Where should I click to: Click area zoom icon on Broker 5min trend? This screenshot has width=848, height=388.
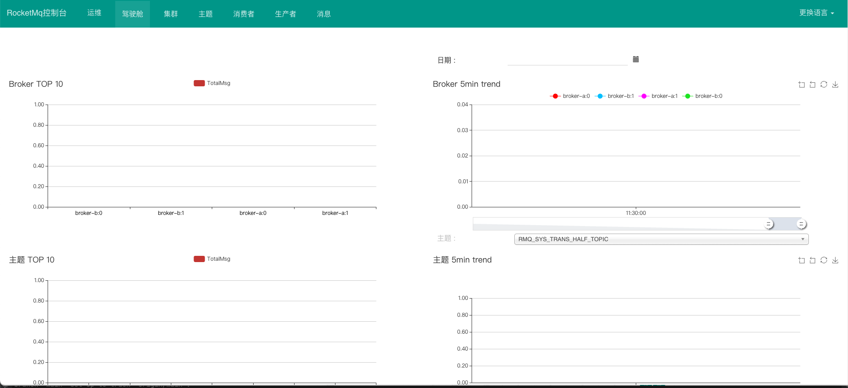[x=801, y=85]
